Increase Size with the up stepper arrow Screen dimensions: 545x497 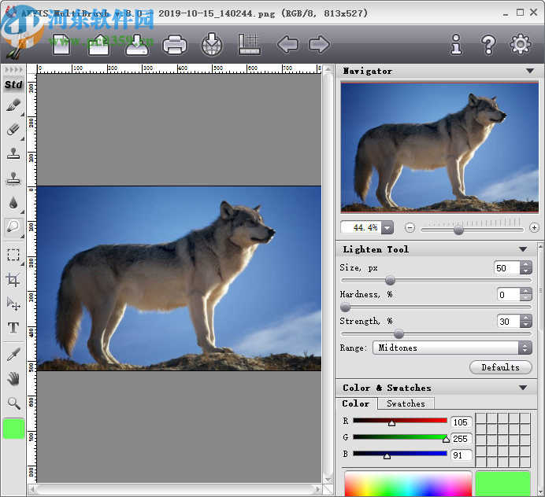[526, 265]
